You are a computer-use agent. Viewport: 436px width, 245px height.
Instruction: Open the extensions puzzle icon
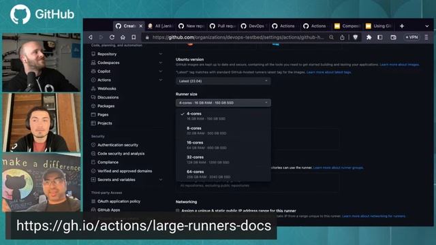coord(369,37)
